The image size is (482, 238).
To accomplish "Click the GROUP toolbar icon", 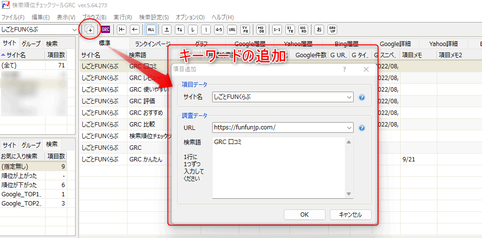I will point(332,30).
